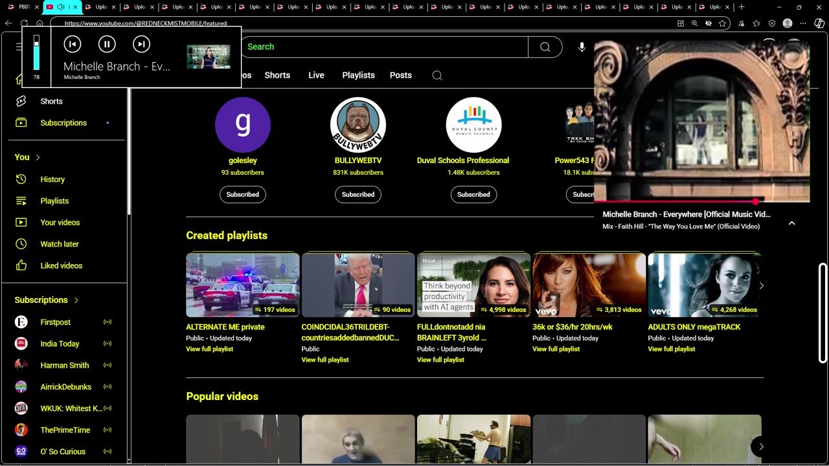Image resolution: width=829 pixels, height=466 pixels.
Task: Expand the Subscriptions section chevron in sidebar
Action: click(x=76, y=300)
